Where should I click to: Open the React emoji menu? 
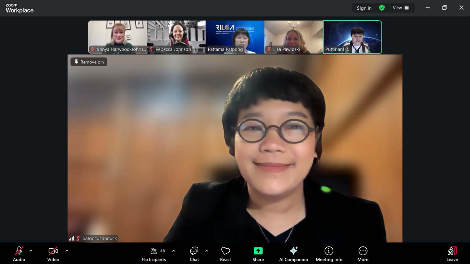225,254
